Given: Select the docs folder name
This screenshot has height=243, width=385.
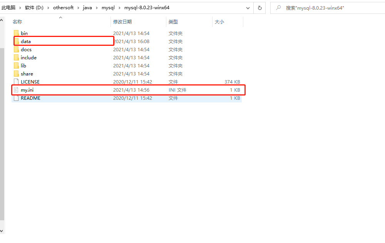Looking at the screenshot, I should (x=26, y=49).
